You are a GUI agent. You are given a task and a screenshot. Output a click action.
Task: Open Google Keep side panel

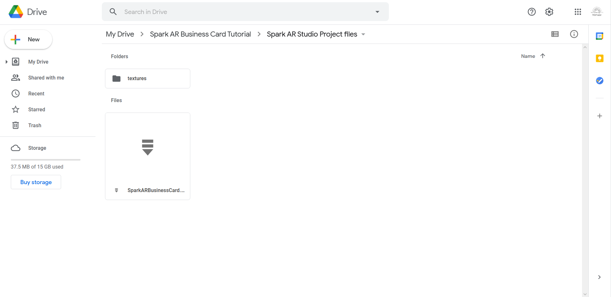point(600,59)
